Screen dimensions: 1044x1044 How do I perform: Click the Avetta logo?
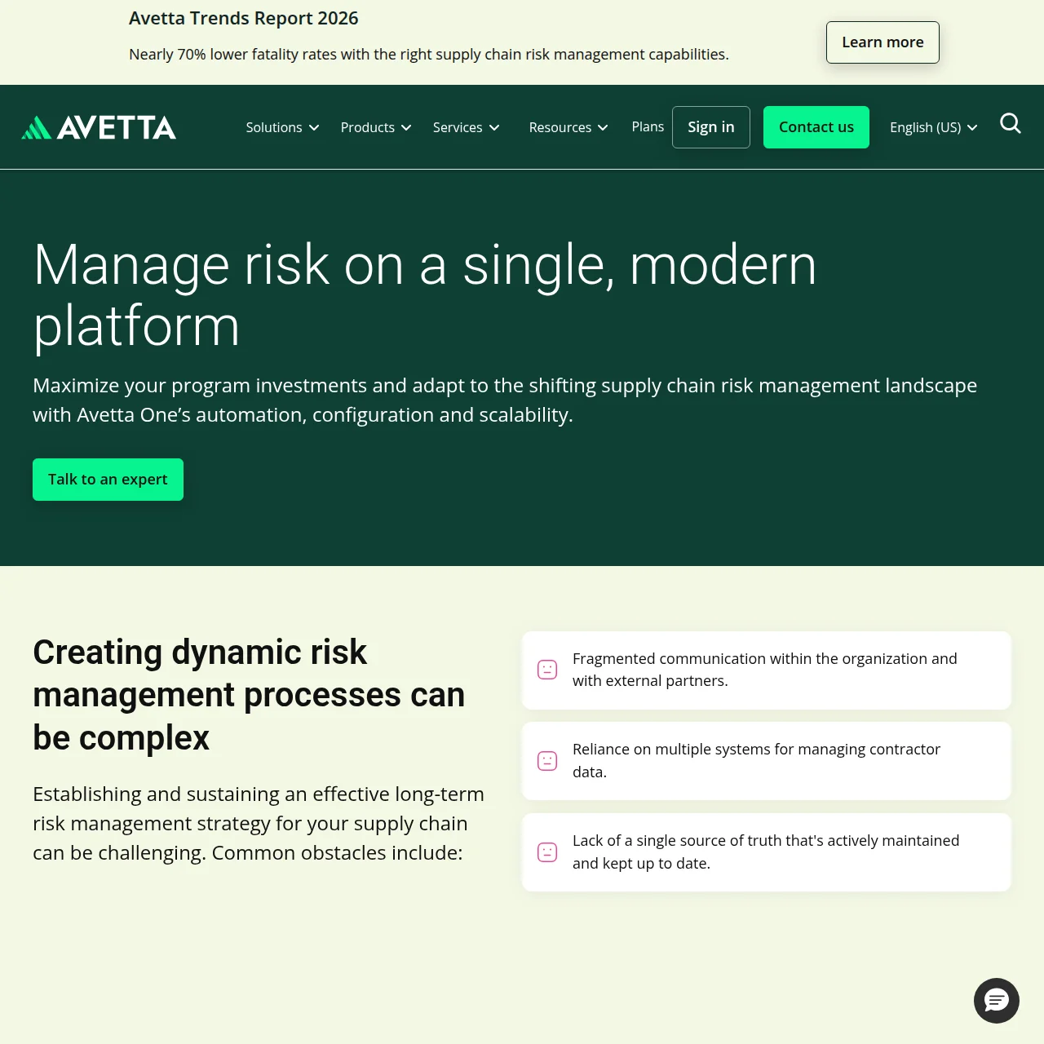[99, 127]
